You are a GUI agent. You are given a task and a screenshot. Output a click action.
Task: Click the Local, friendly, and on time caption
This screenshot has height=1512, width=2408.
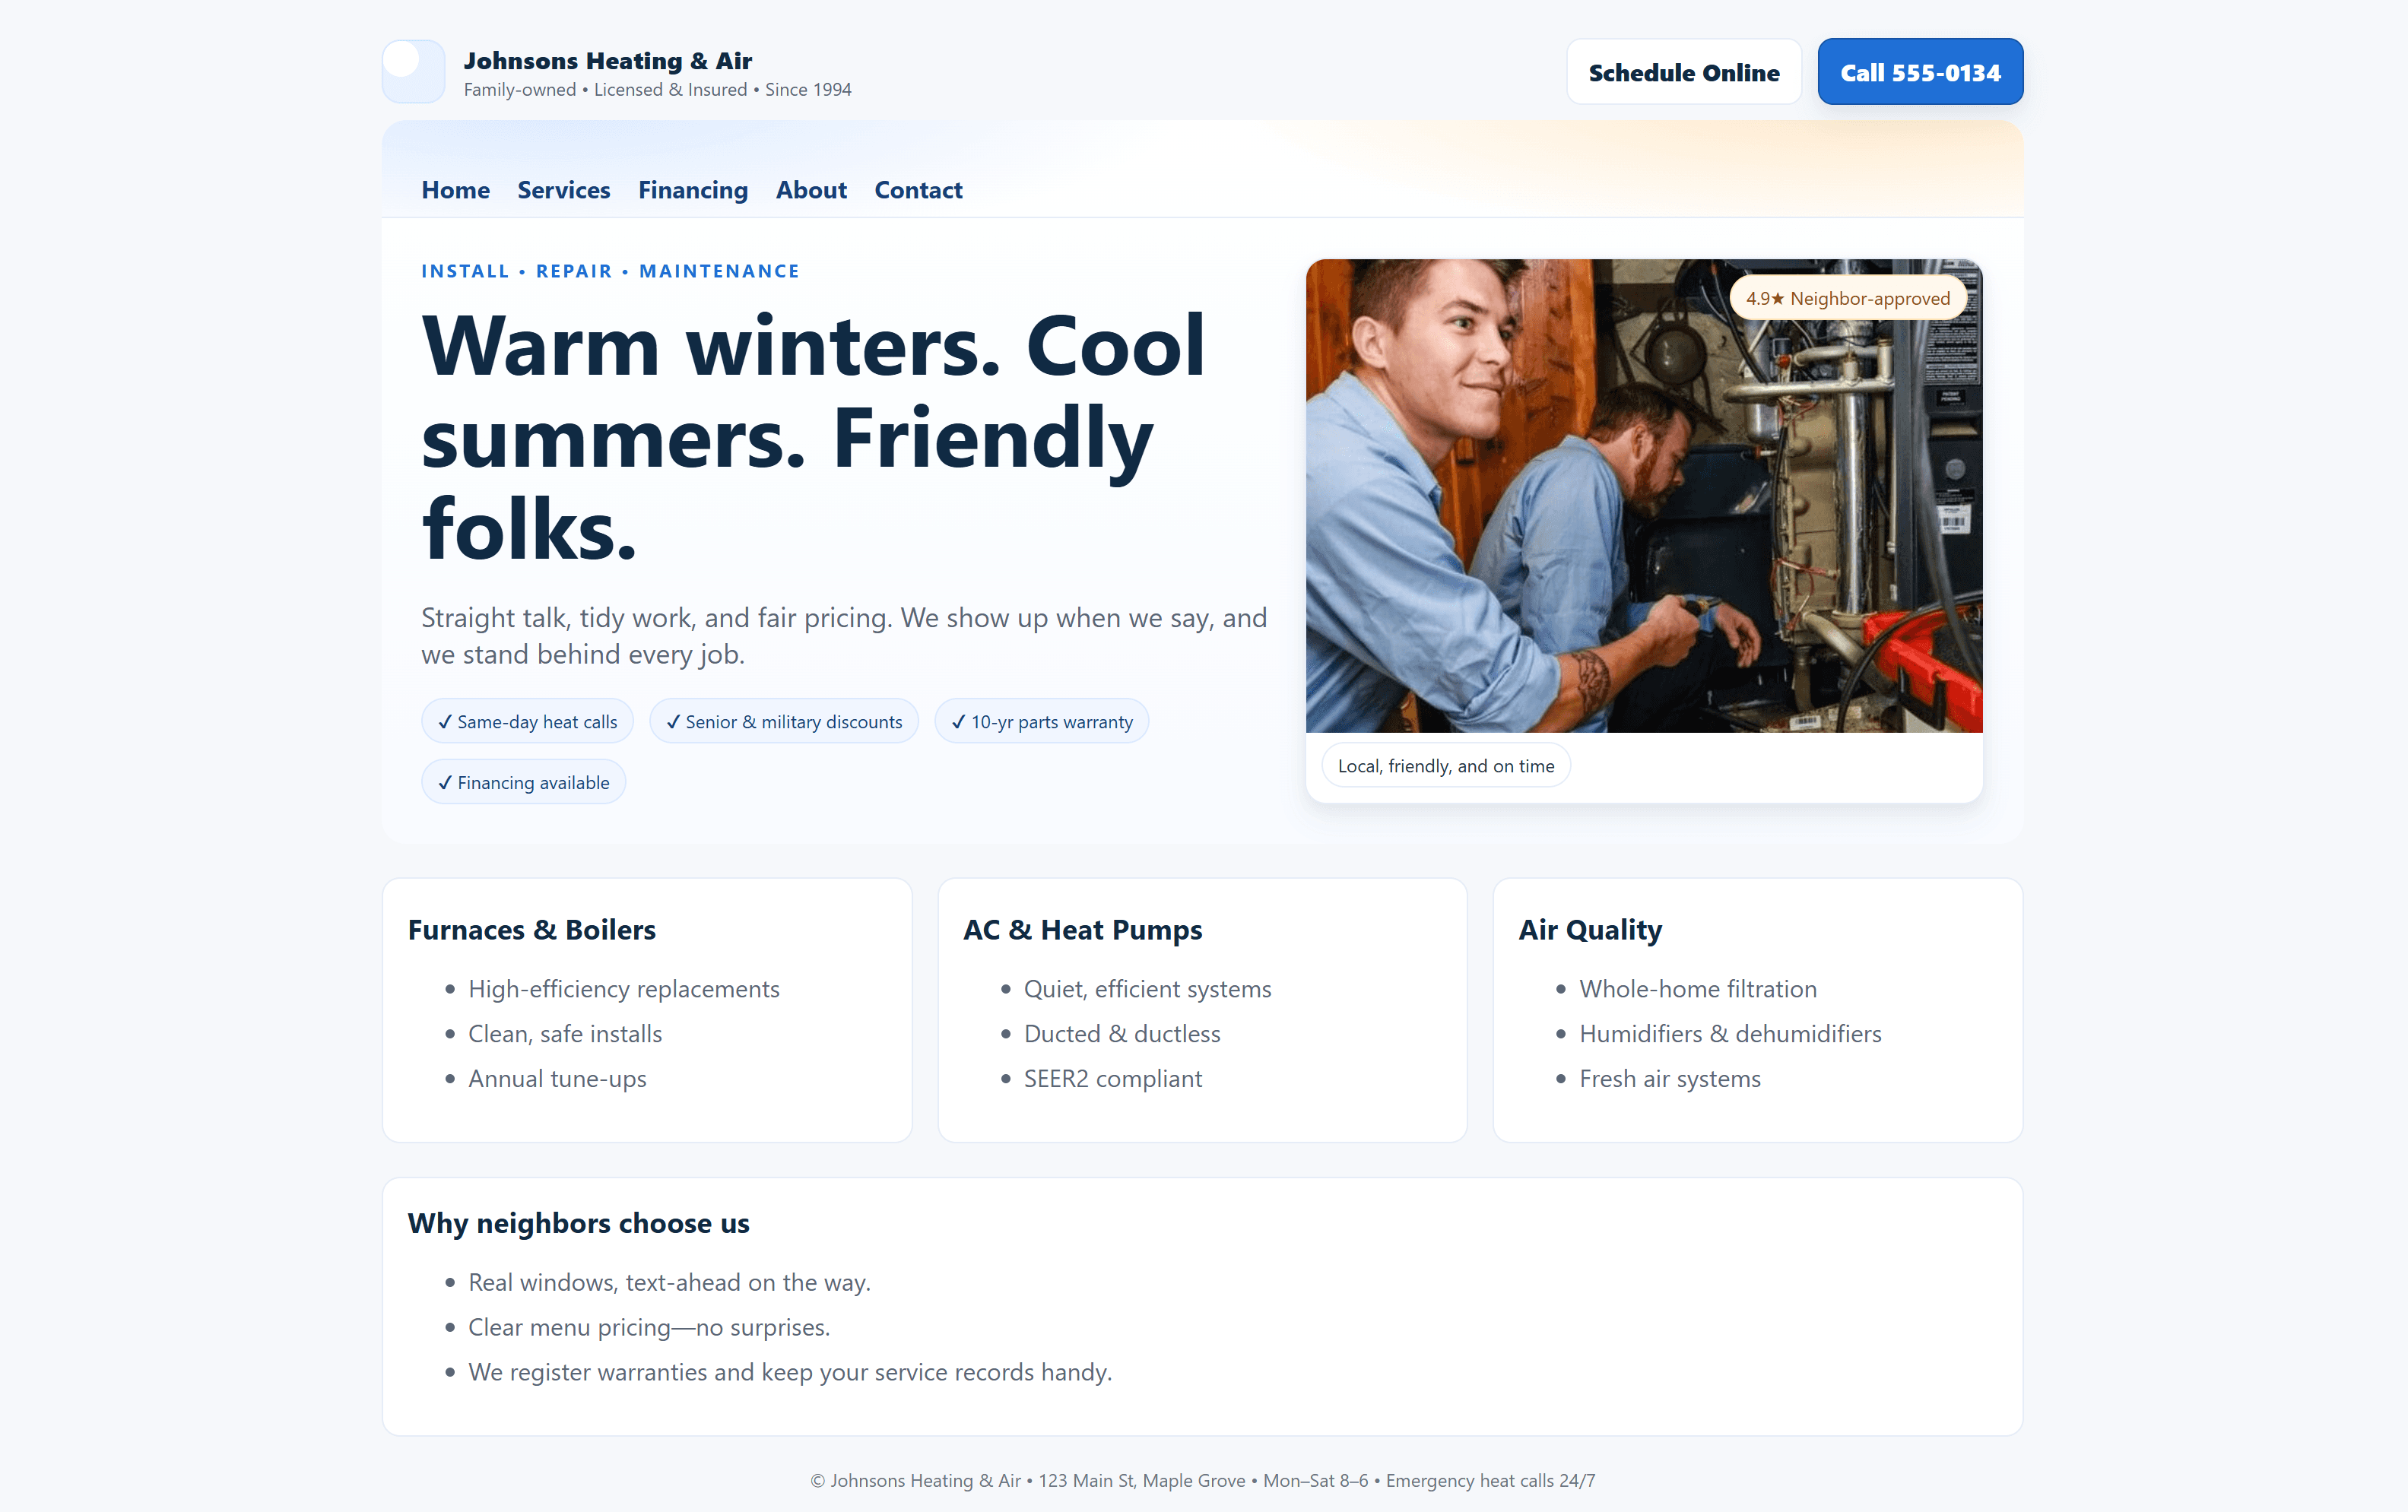click(1446, 766)
